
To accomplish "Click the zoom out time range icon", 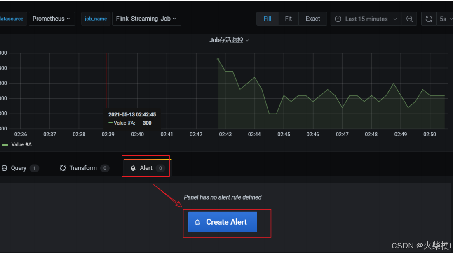I will (x=409, y=19).
